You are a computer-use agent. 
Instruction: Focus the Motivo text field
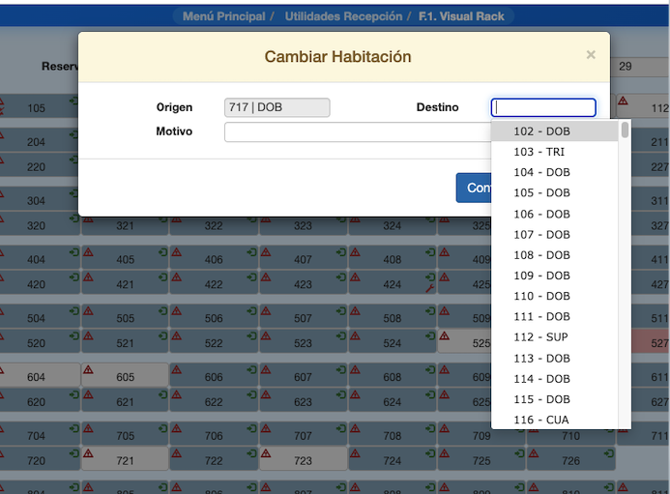click(358, 131)
